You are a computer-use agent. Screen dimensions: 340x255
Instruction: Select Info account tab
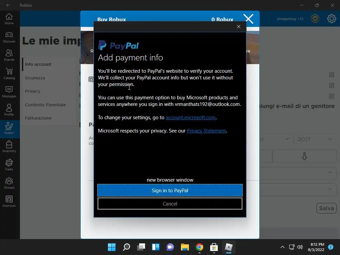(38, 64)
